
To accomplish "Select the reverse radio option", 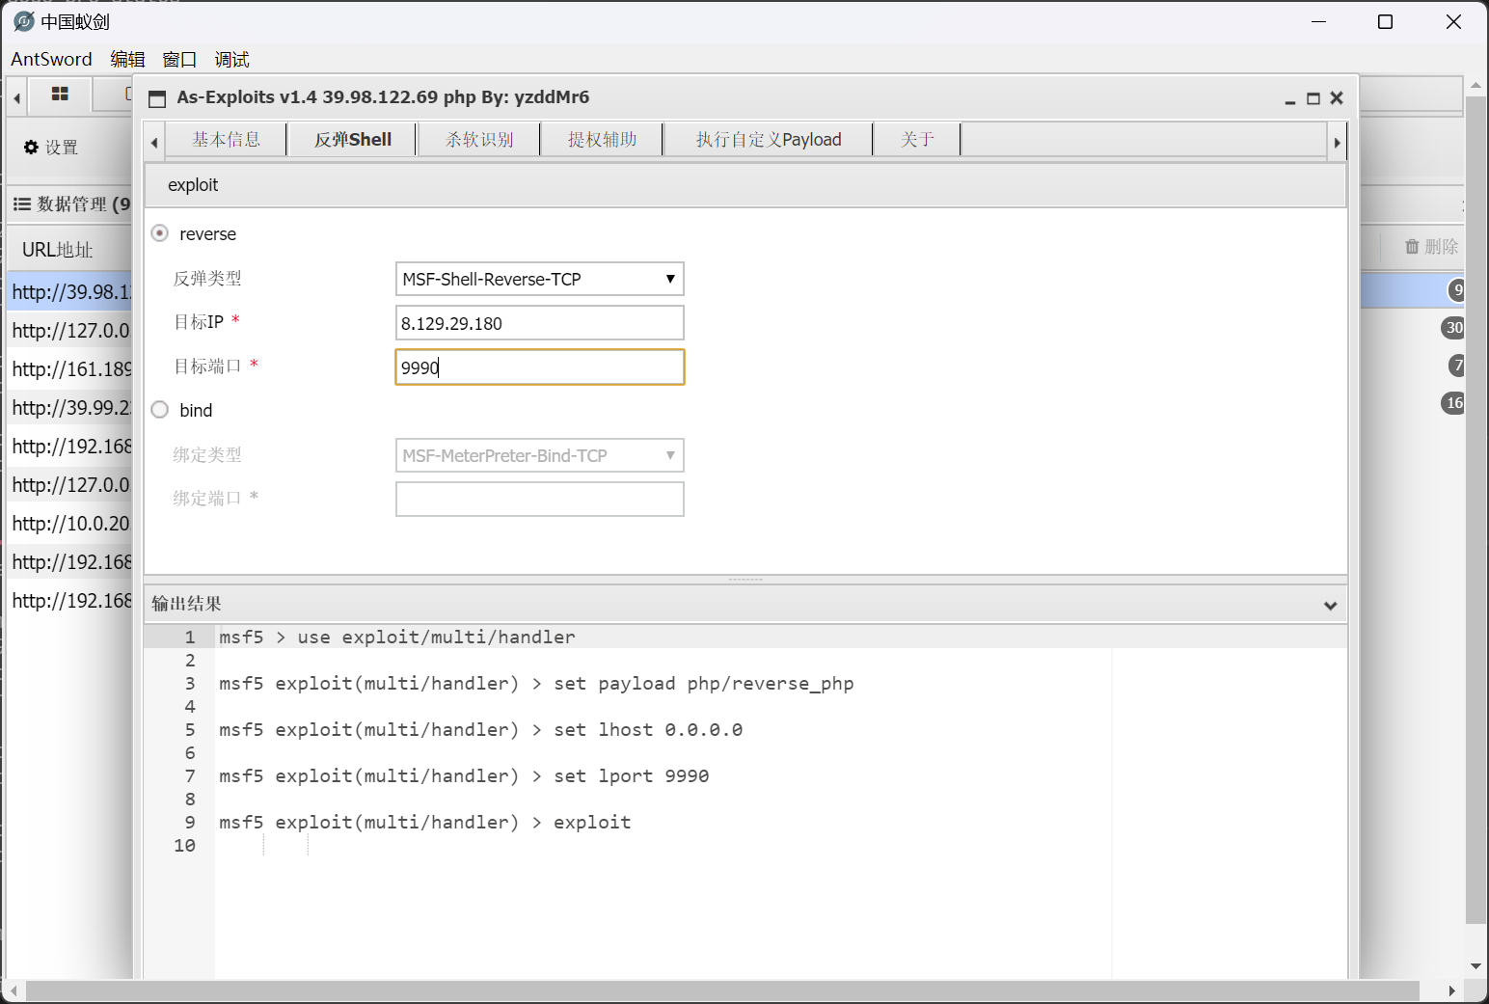I will pos(160,233).
